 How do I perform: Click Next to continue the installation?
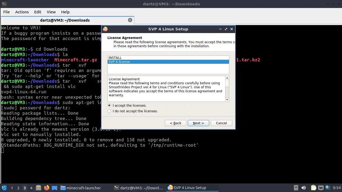(198, 123)
